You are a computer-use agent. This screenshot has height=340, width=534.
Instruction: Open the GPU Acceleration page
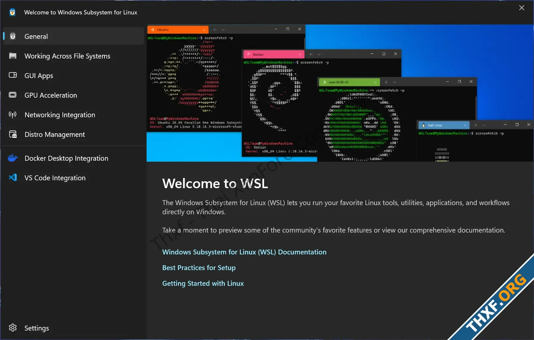tap(74, 95)
